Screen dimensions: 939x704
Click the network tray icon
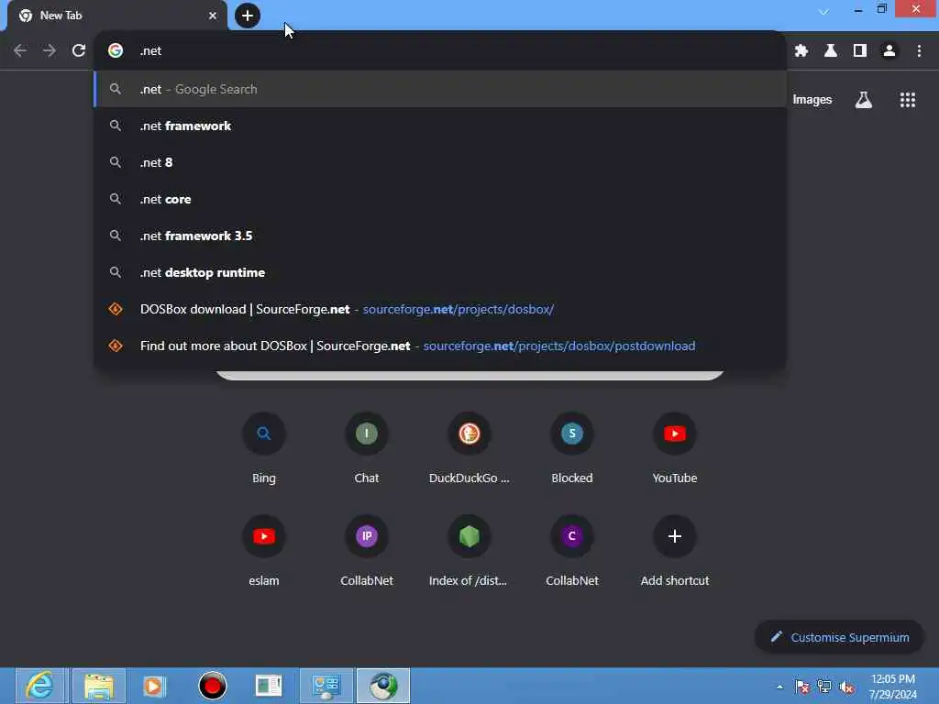(x=824, y=687)
